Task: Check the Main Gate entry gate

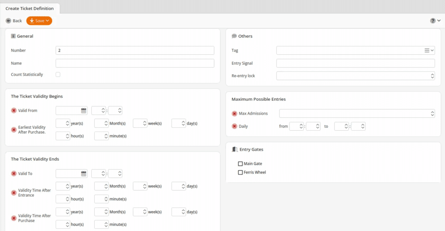Action: click(240, 164)
